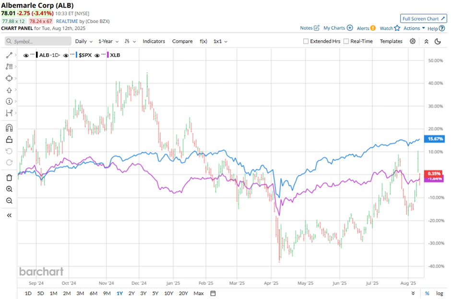Toggle percent scale mode
The image size is (451, 299).
pyautogui.click(x=427, y=293)
